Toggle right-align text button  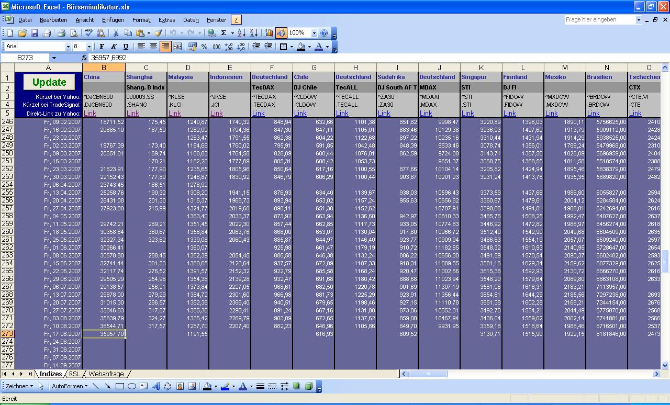[165, 47]
